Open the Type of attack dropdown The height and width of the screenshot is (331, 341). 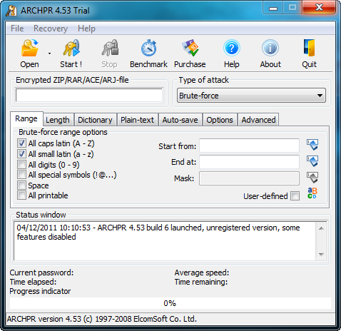251,96
